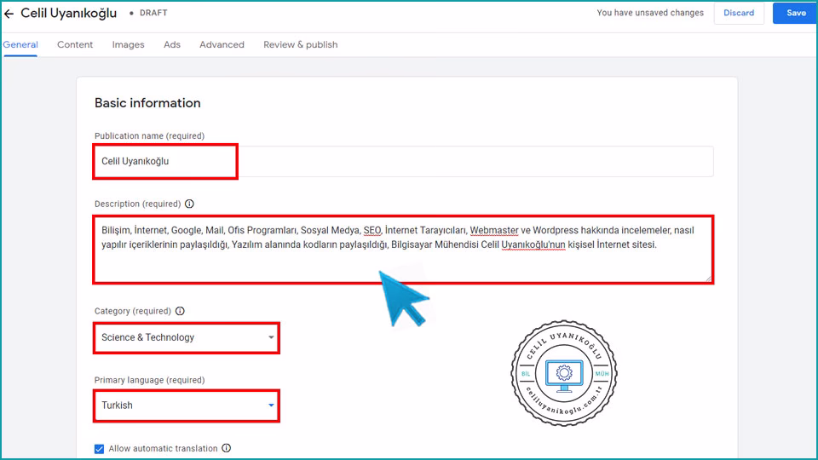Expand the Primary language dropdown showing Turkish
This screenshot has height=460, width=818.
[186, 405]
